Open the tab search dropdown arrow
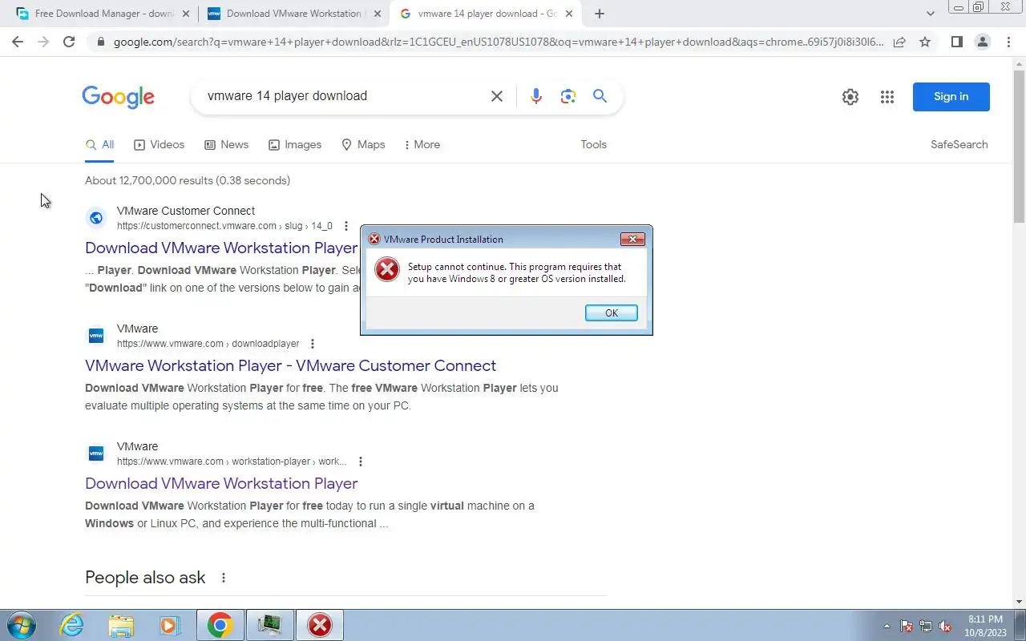This screenshot has width=1026, height=641. 930,14
